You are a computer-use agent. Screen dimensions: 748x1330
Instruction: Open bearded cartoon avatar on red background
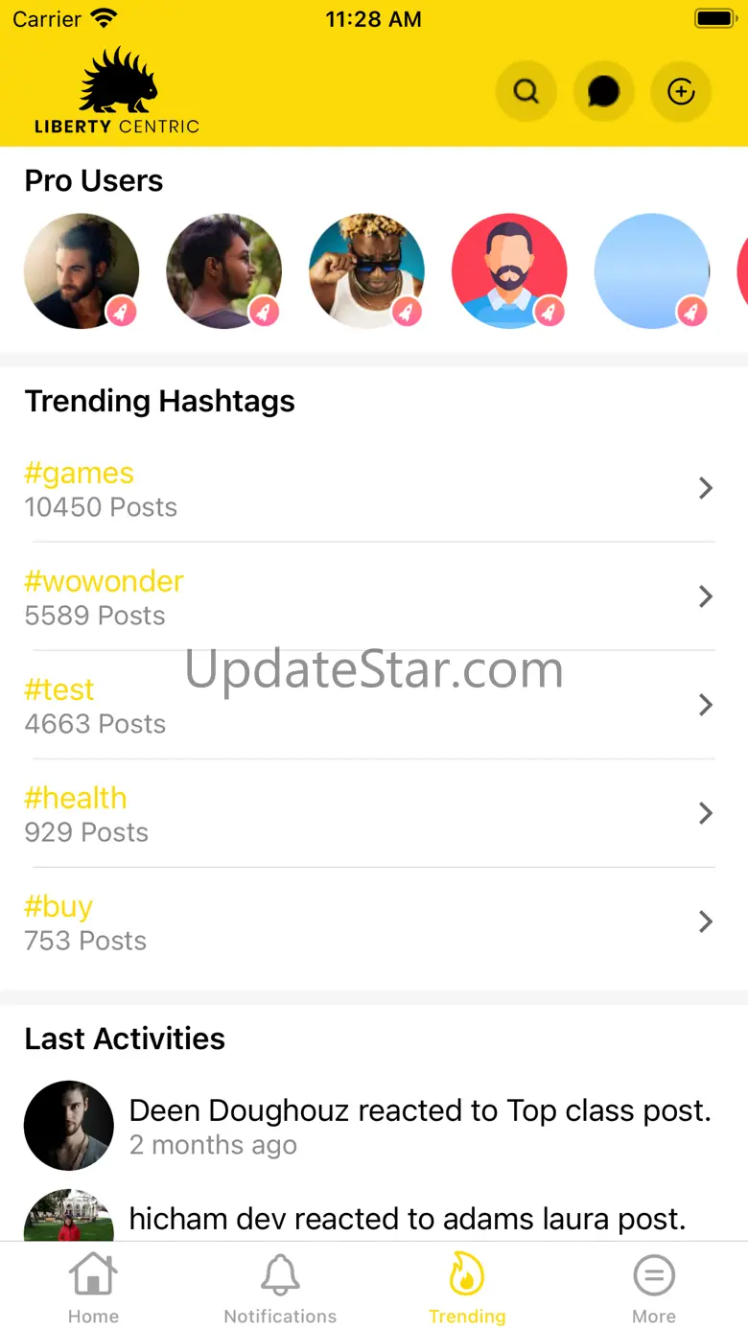(509, 271)
